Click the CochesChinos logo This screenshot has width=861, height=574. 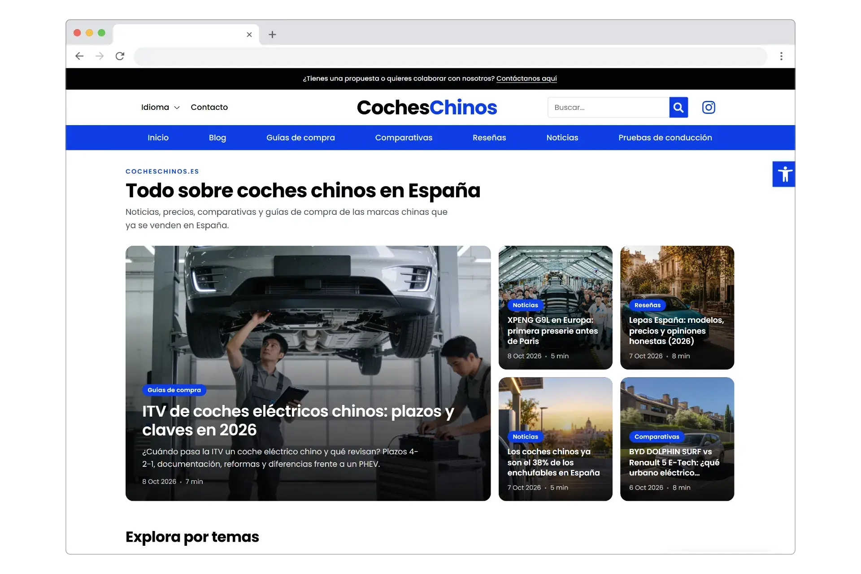tap(427, 108)
